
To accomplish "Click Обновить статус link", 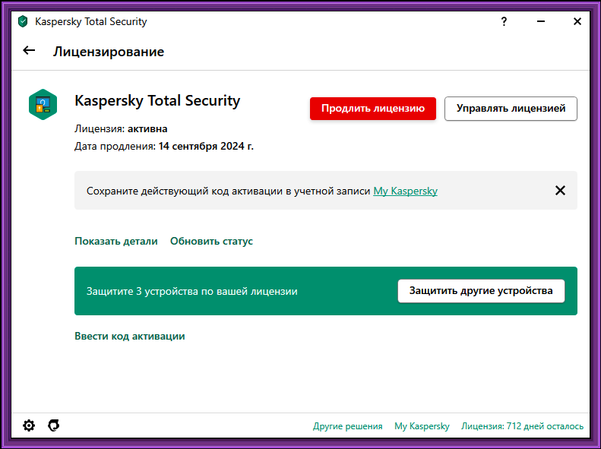I will point(211,241).
